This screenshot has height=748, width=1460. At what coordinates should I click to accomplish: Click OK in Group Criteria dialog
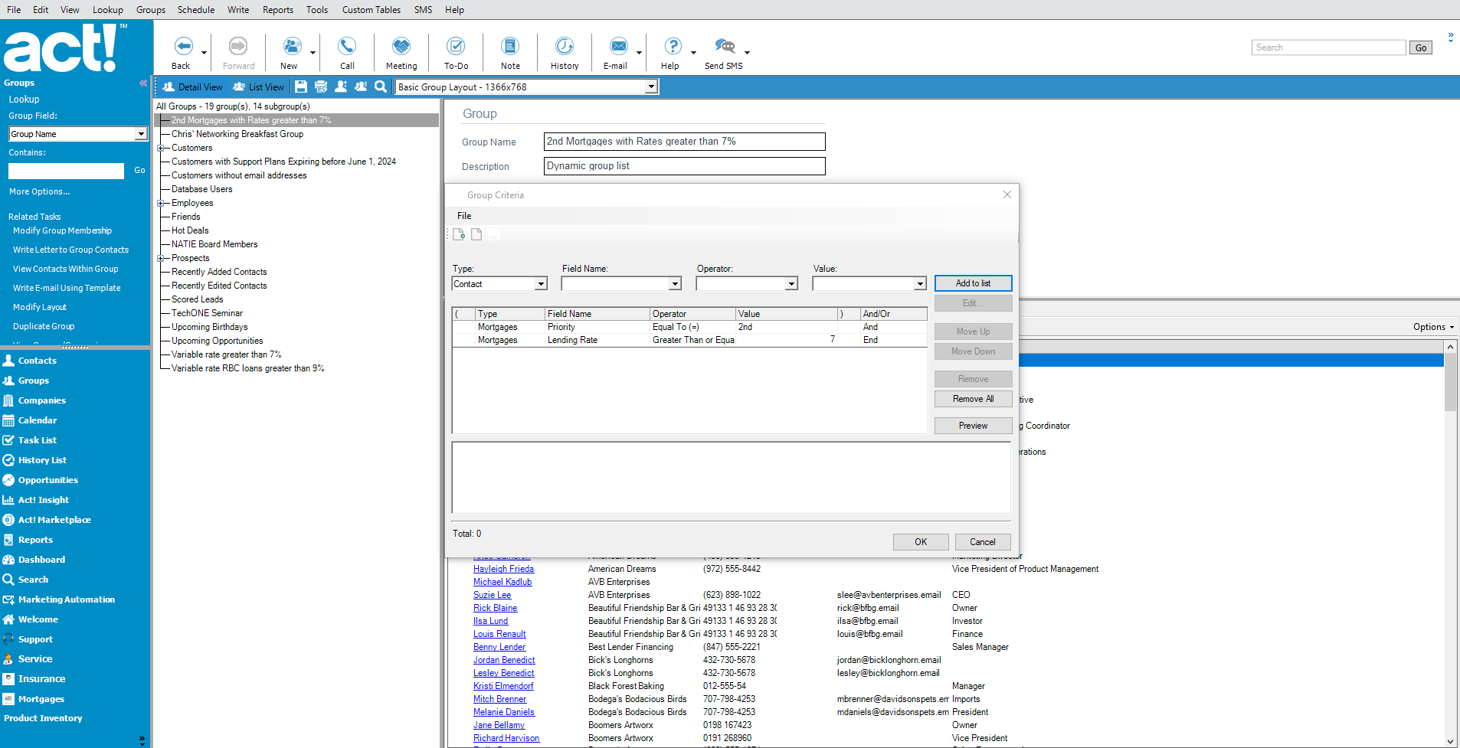click(921, 542)
